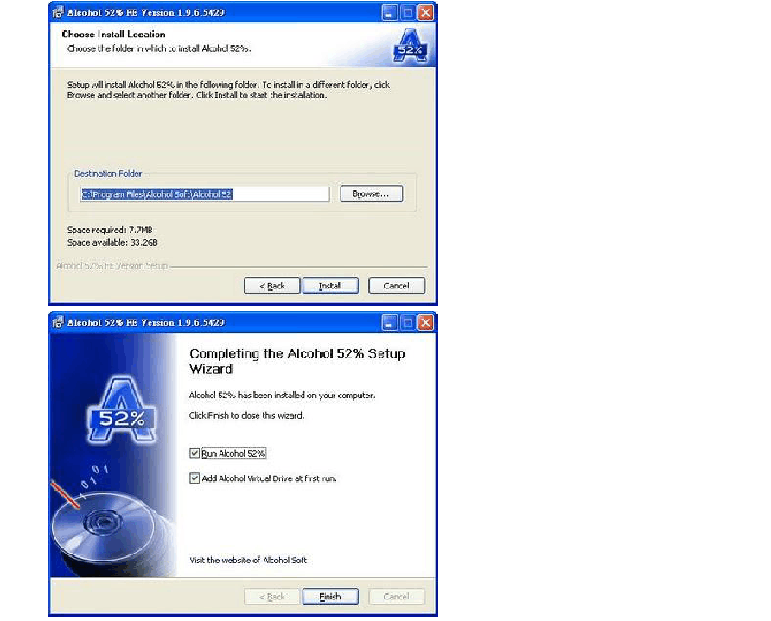Click the greyed Cancel button in the Completing wizard
The image size is (771, 621).
coord(397,597)
